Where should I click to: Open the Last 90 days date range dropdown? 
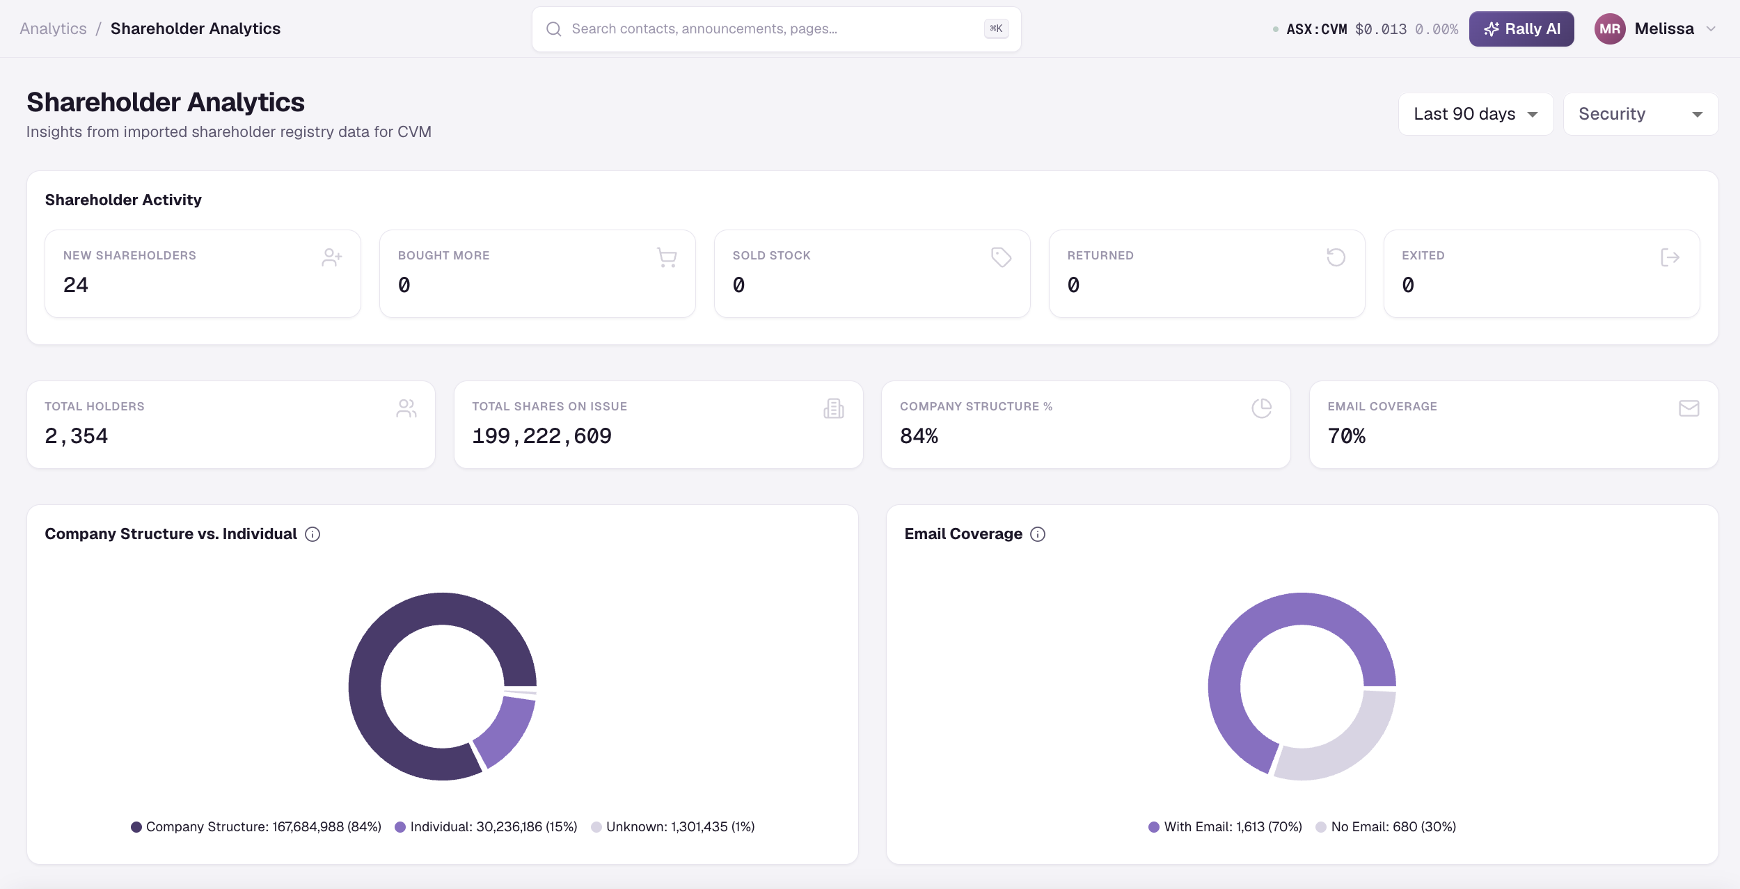pyautogui.click(x=1476, y=114)
